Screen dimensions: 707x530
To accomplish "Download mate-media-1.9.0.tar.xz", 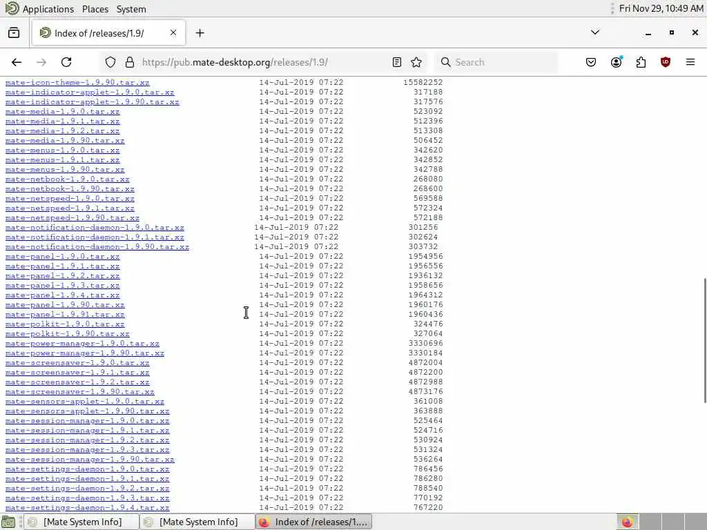I will (x=62, y=111).
